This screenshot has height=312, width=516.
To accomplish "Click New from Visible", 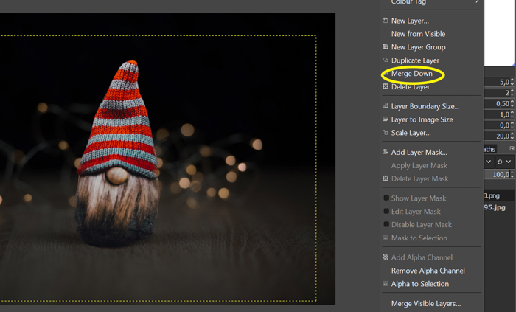I will tap(418, 34).
